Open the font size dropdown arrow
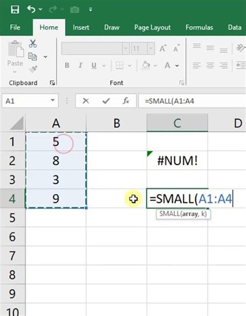The image size is (246, 316). coord(151,49)
